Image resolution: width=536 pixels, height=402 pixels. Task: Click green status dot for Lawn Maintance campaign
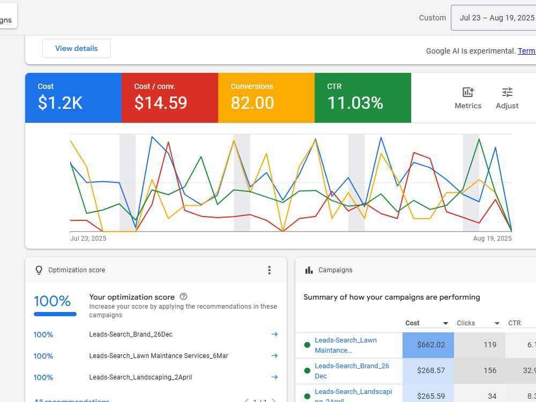click(307, 345)
